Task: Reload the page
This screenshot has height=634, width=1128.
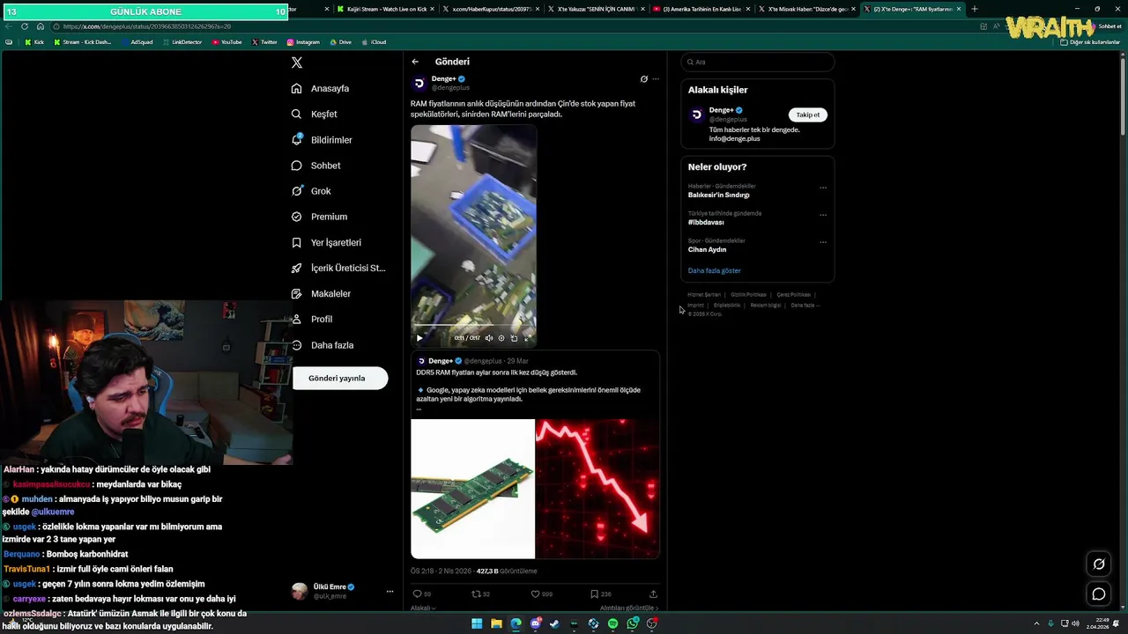Action: pos(25,26)
